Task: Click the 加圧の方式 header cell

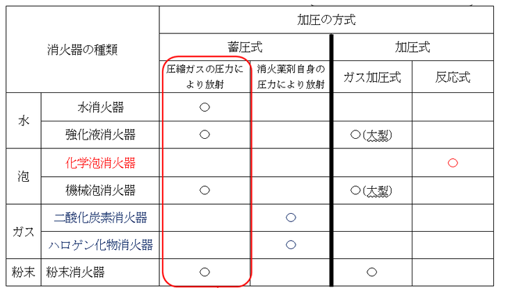Action: 326,20
